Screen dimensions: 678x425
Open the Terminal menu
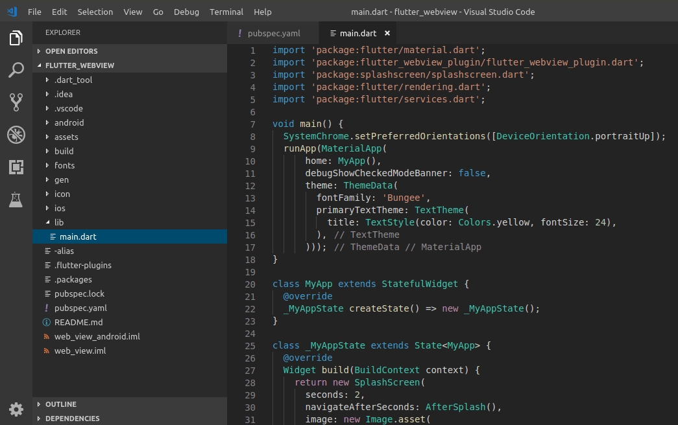coord(226,12)
